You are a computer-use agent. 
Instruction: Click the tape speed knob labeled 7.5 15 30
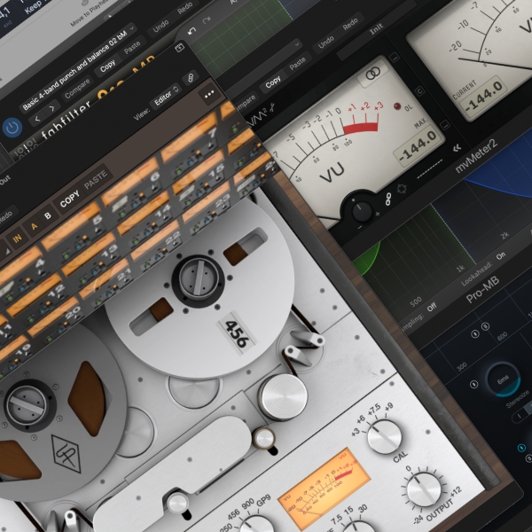point(360,527)
